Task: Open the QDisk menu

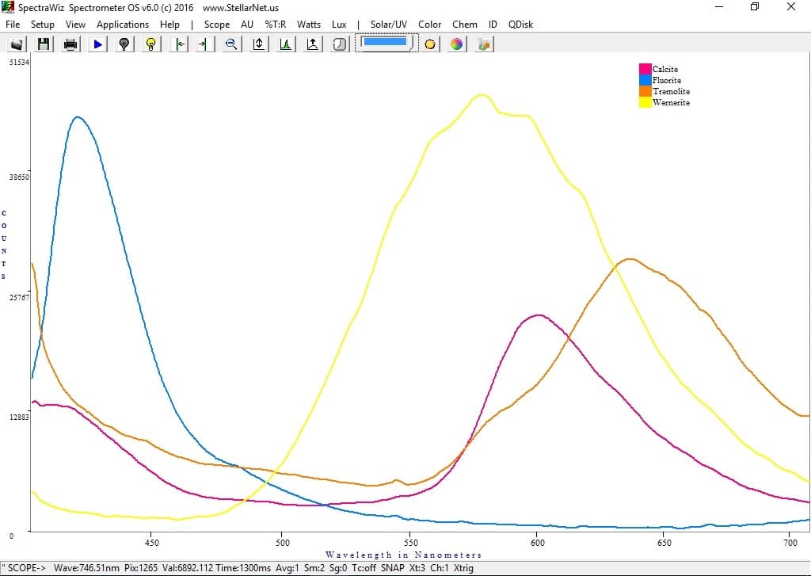Action: click(520, 25)
